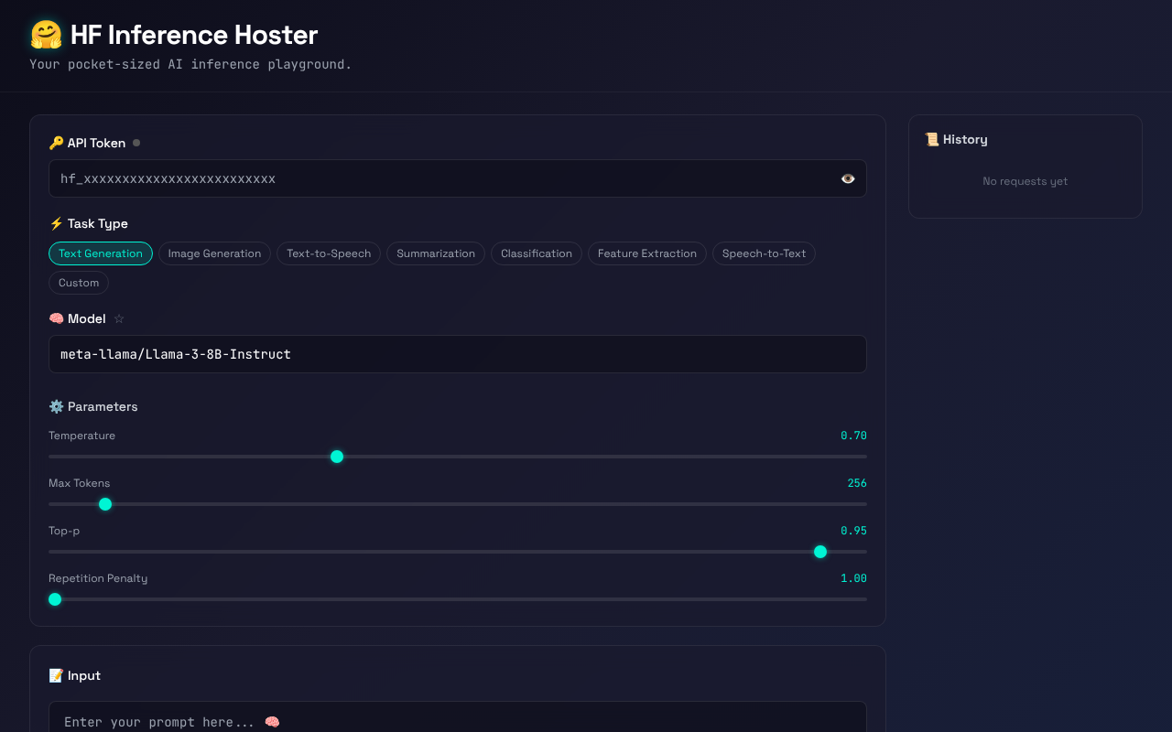Pick the Classification task type
Screen dimensions: 1172x732
[537, 253]
